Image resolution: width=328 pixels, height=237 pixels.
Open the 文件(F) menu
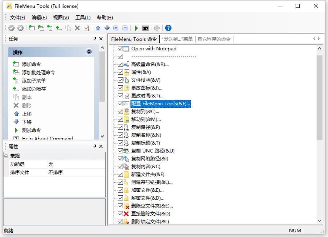18,18
